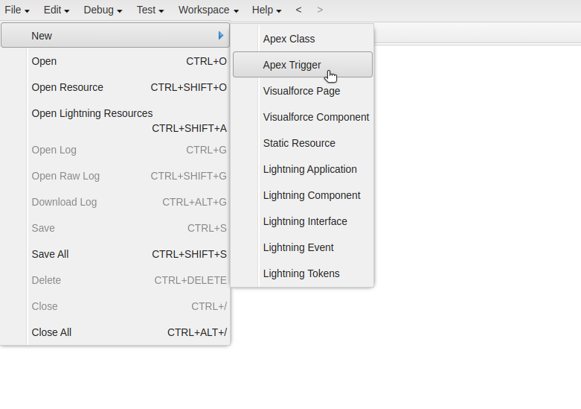Image resolution: width=581 pixels, height=409 pixels.
Task: Create a new Visualforce Page
Action: (x=301, y=91)
